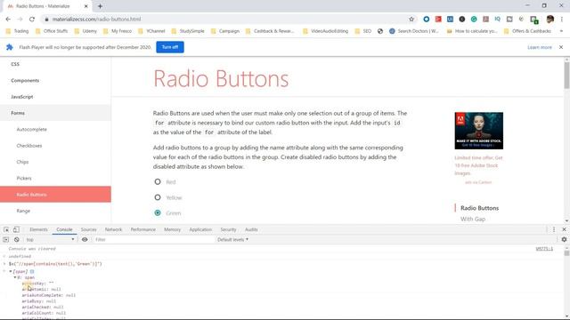Click the address bar URL field
This screenshot has height=320, width=570.
225,20
